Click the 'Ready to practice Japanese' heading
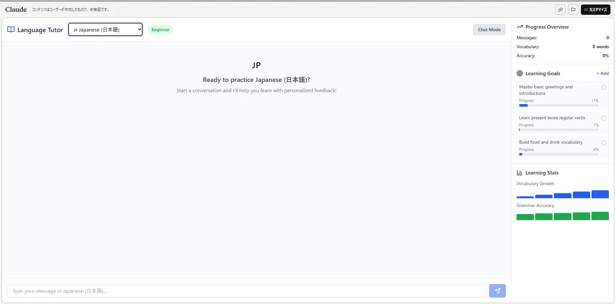This screenshot has width=615, height=304. click(256, 80)
